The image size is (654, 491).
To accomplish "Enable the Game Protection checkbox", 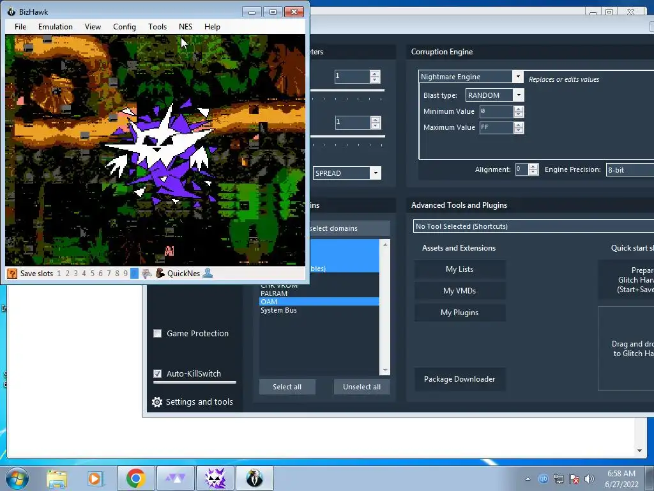I will (x=157, y=334).
